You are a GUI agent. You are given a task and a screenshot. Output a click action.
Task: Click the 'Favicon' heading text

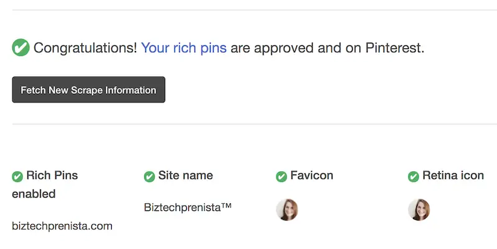[312, 175]
